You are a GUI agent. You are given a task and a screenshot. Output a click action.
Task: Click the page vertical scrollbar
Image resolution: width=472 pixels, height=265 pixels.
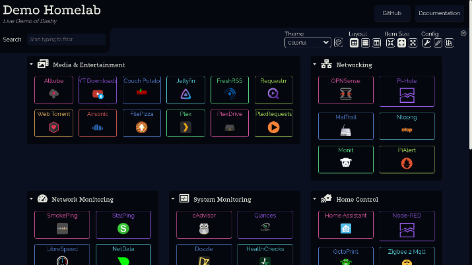(471, 74)
